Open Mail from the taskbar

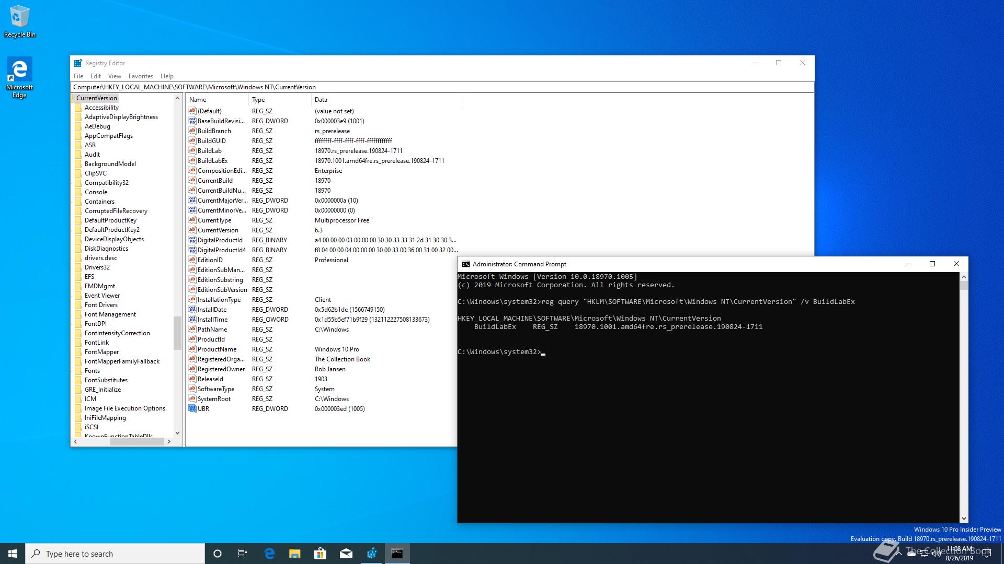tap(346, 554)
